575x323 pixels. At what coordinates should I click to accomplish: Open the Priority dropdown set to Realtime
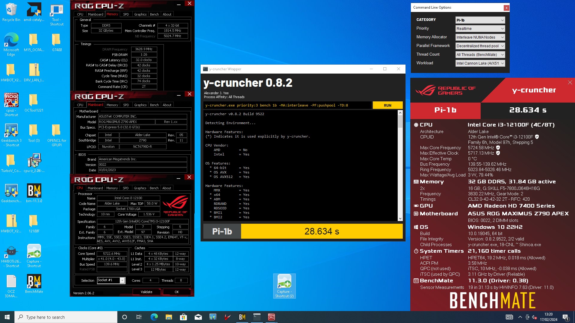pyautogui.click(x=480, y=29)
